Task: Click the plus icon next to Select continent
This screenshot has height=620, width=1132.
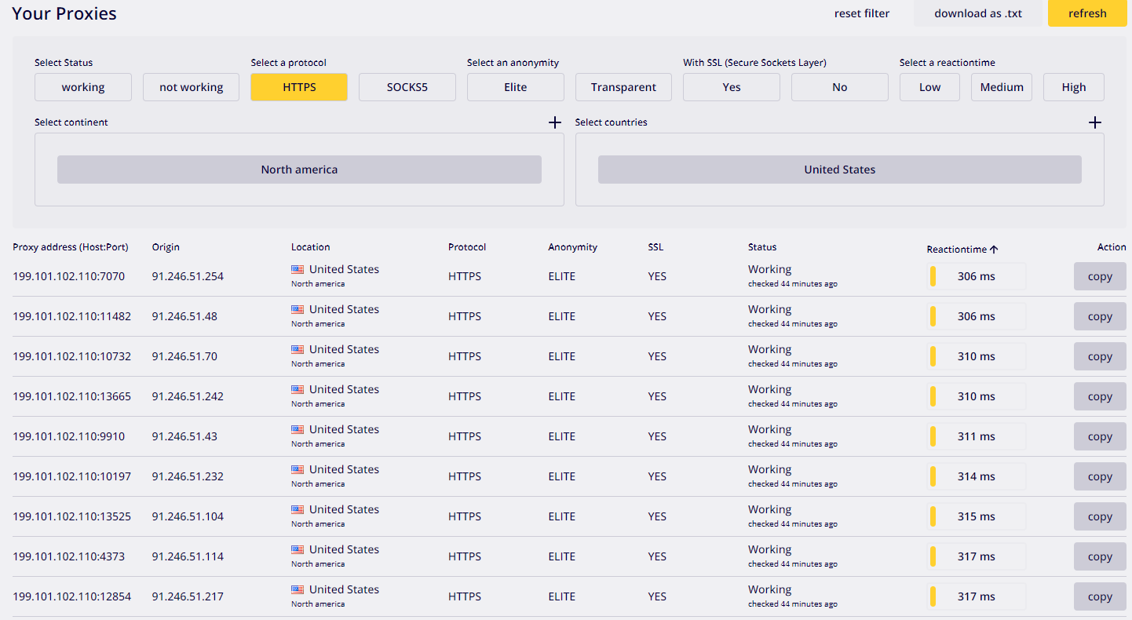Action: (554, 122)
